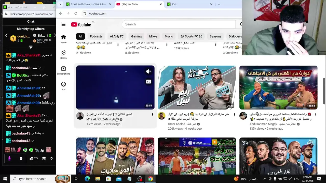The image size is (326, 183).
Task: Open username Aka_Shanks11 in top chat message
Action: 29,55
